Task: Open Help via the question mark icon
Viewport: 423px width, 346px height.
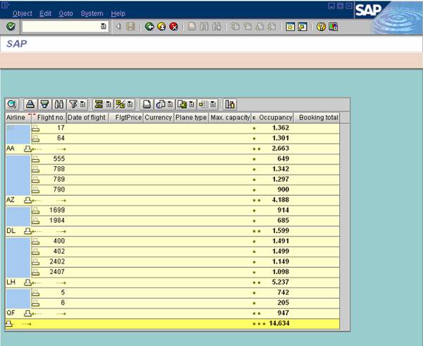Action: [321, 27]
